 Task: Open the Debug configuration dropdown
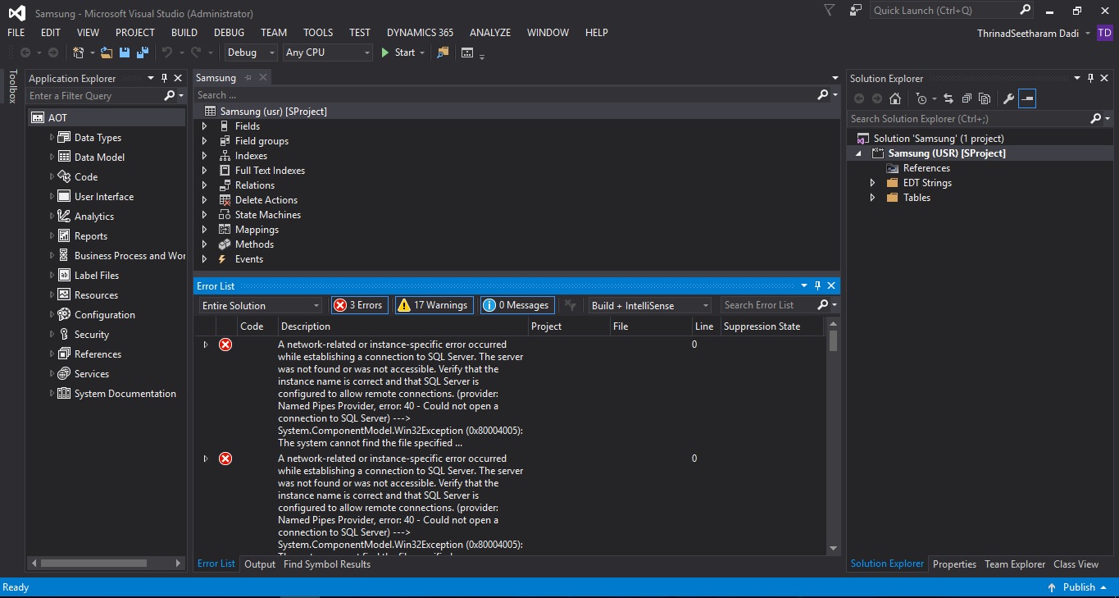tap(252, 52)
